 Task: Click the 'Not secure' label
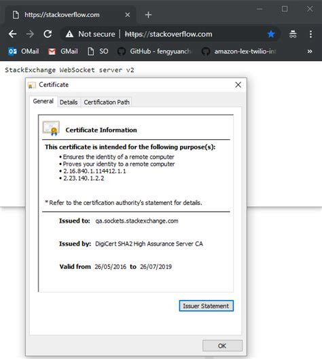96,34
